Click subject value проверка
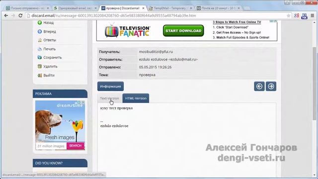The width and height of the screenshot is (318, 179). click(147, 75)
